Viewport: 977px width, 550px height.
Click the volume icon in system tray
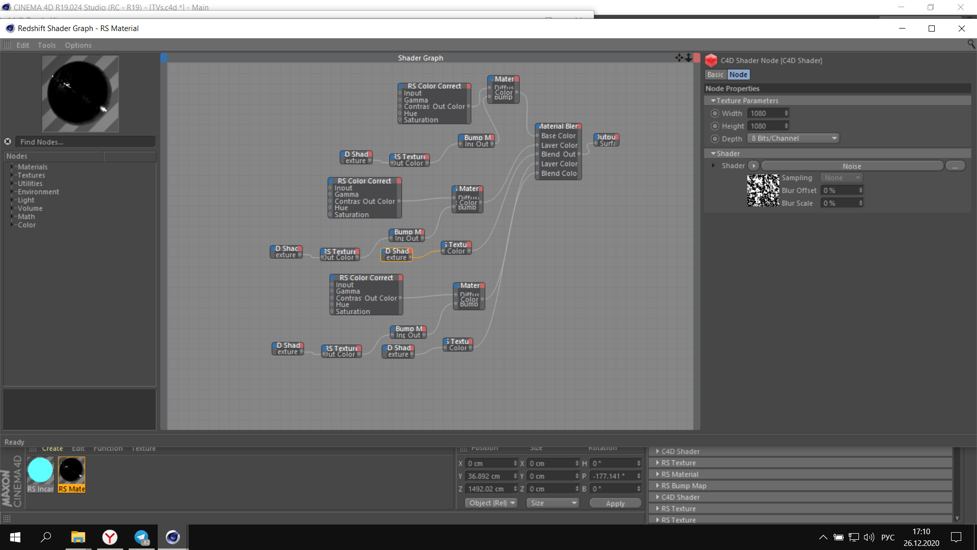869,537
